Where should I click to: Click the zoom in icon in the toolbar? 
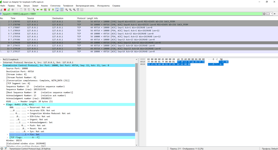(x=67, y=10)
